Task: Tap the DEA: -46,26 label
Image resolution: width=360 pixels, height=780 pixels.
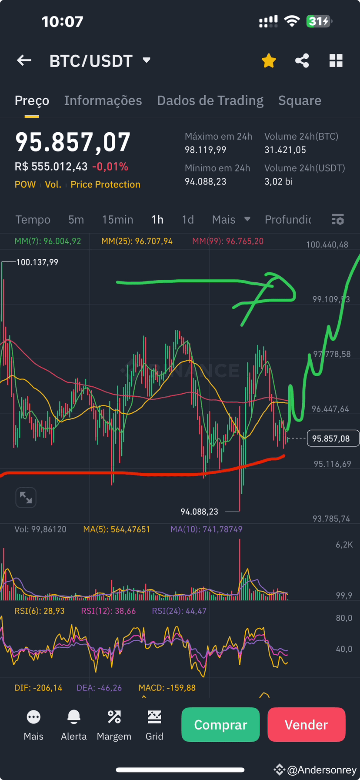Action: click(x=99, y=688)
